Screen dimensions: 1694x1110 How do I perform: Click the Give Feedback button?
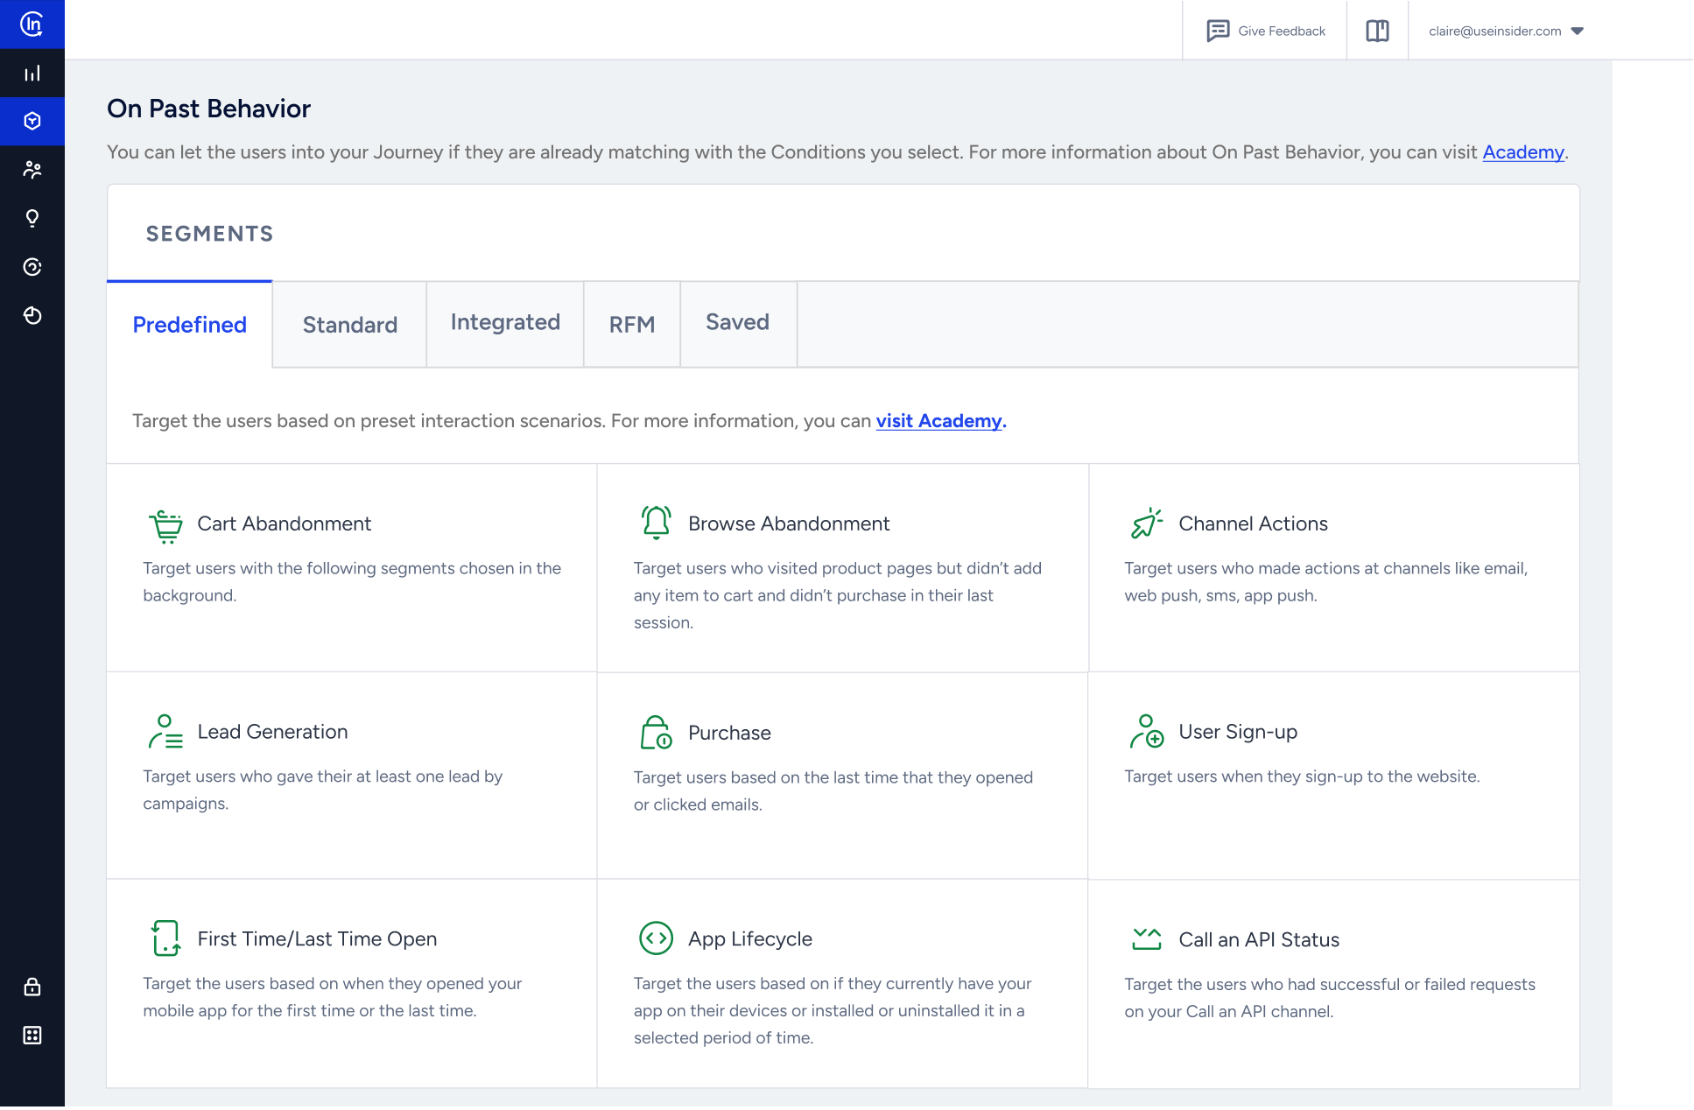pos(1264,30)
